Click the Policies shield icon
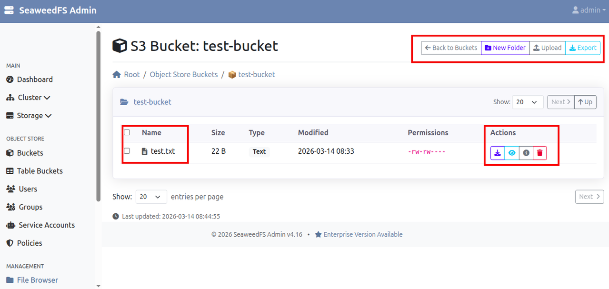609x289 pixels. pos(10,243)
